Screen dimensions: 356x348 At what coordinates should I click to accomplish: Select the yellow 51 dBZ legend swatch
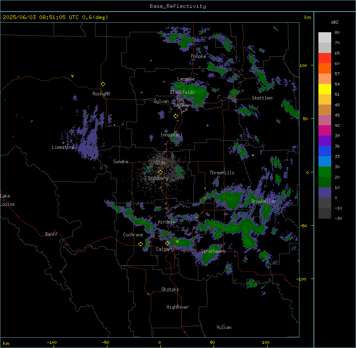point(325,89)
